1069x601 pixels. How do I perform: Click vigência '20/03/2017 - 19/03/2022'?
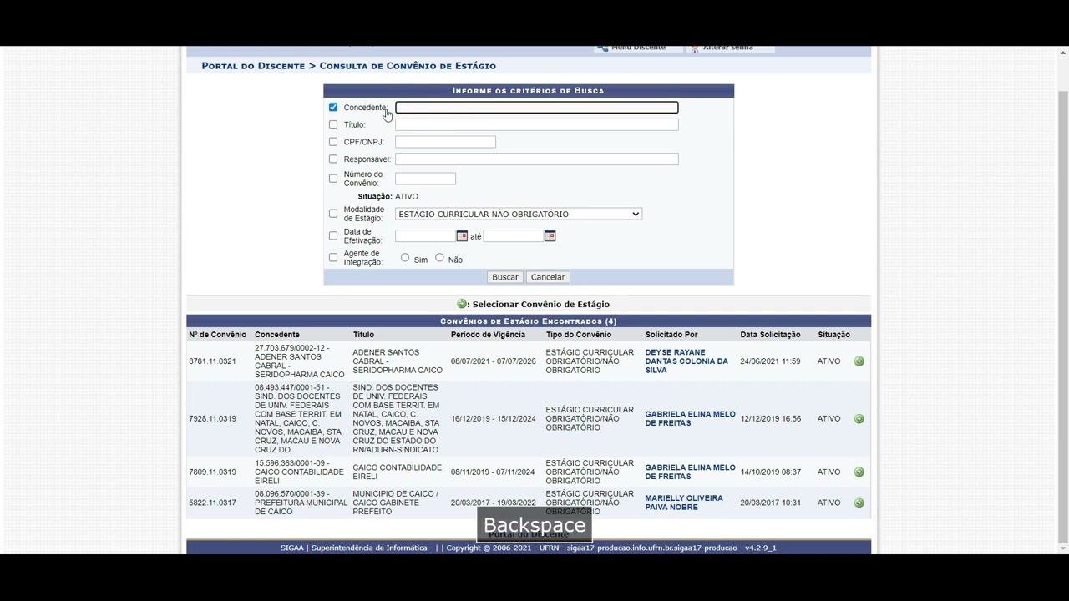pyautogui.click(x=494, y=503)
